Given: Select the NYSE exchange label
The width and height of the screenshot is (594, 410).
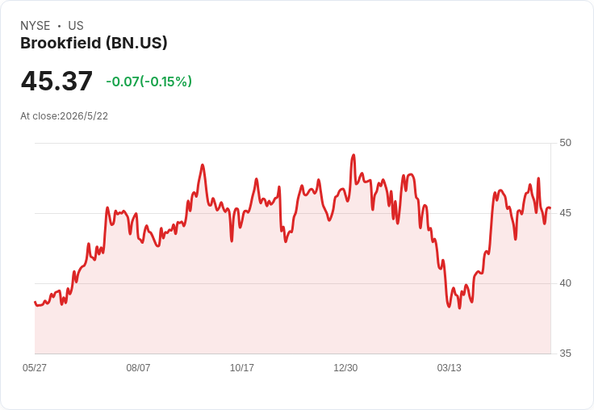Looking at the screenshot, I should click(x=36, y=26).
